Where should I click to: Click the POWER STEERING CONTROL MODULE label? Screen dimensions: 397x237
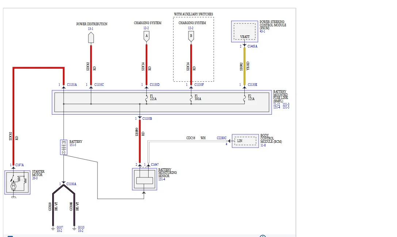pyautogui.click(x=273, y=25)
